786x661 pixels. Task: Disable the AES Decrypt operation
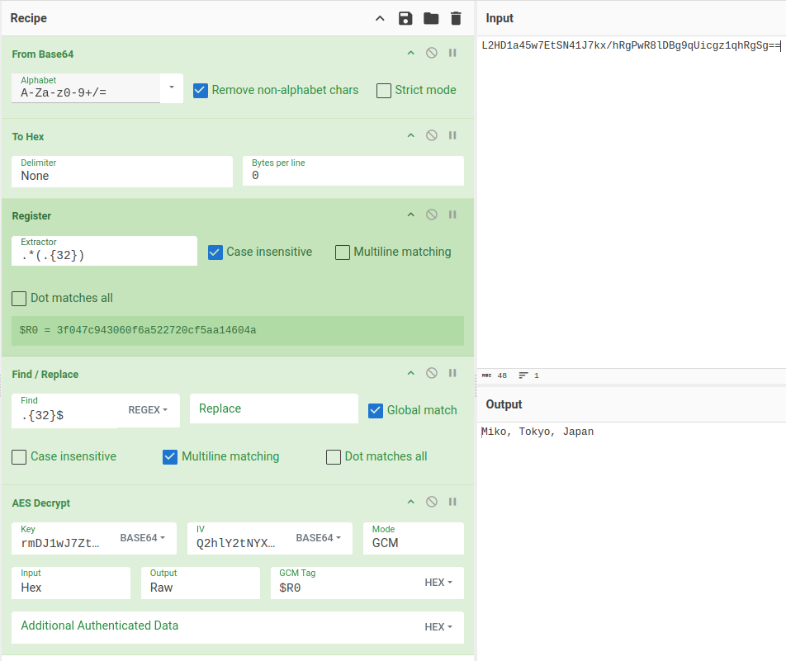click(x=431, y=502)
